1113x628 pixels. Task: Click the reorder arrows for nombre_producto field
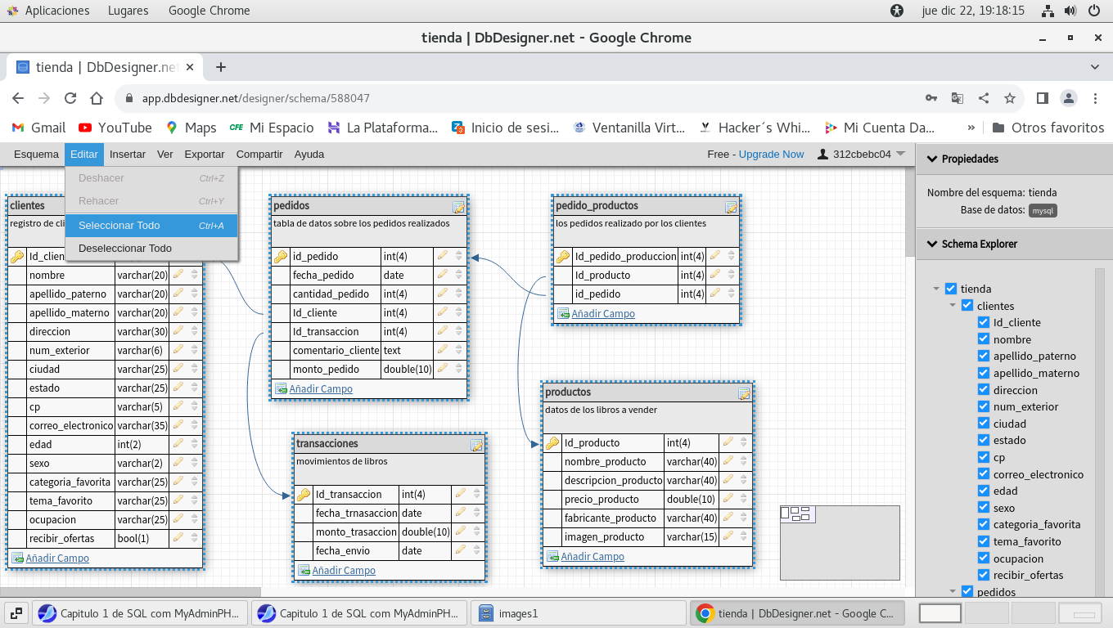[x=744, y=462]
